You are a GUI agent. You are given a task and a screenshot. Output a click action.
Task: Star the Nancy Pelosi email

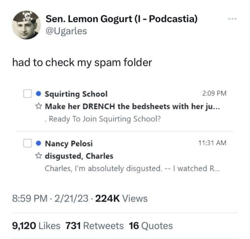39,156
